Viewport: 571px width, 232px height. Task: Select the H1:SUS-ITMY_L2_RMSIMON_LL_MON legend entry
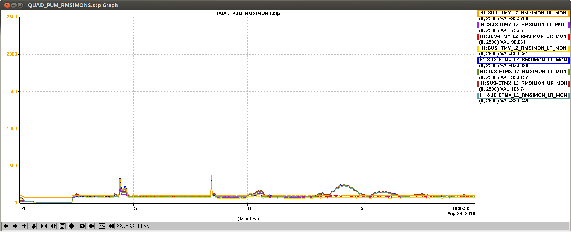[523, 25]
